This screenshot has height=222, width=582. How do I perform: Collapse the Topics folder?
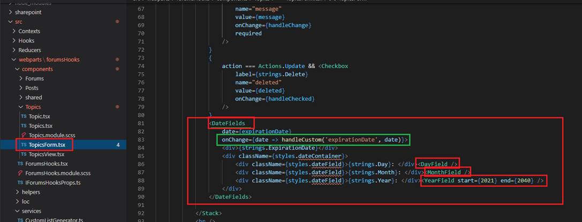click(x=33, y=107)
